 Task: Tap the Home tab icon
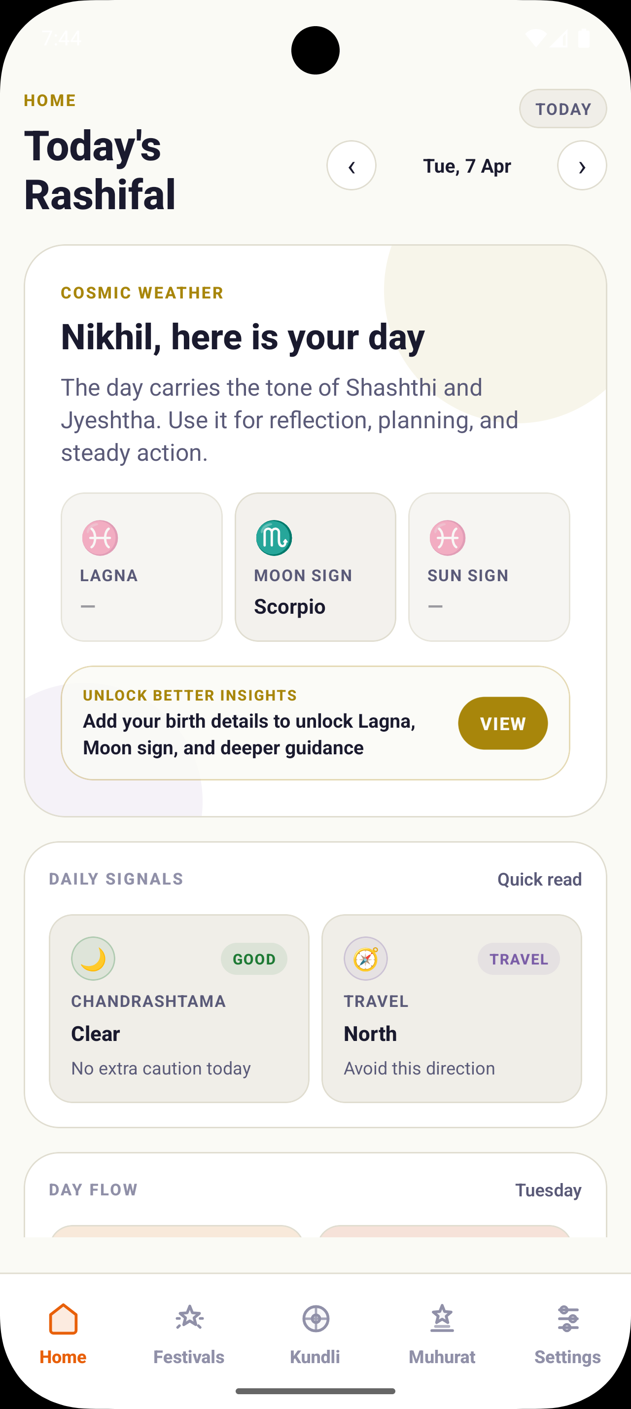pyautogui.click(x=63, y=1319)
